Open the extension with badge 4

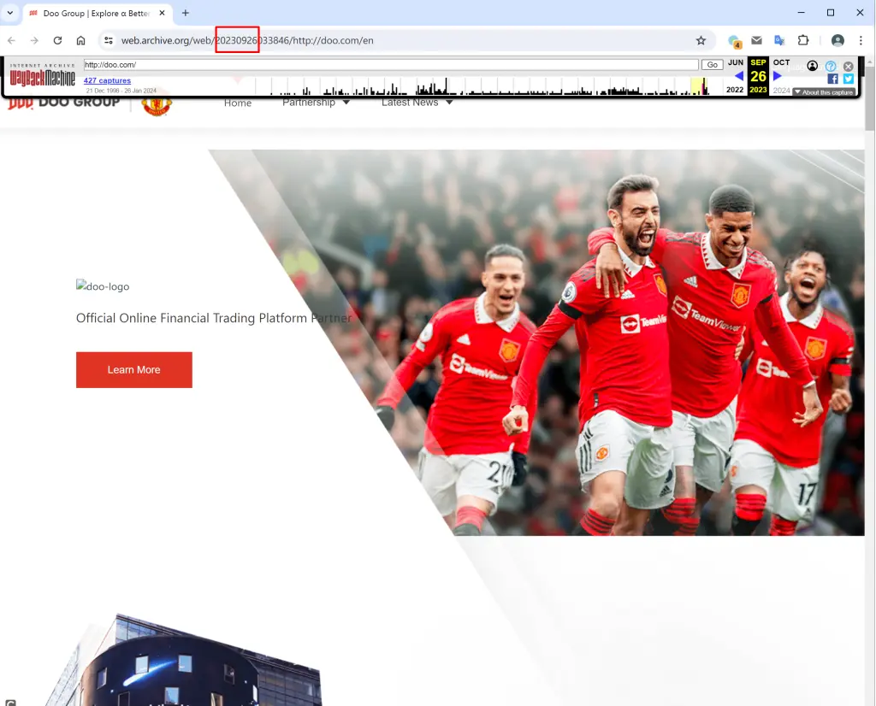(734, 41)
